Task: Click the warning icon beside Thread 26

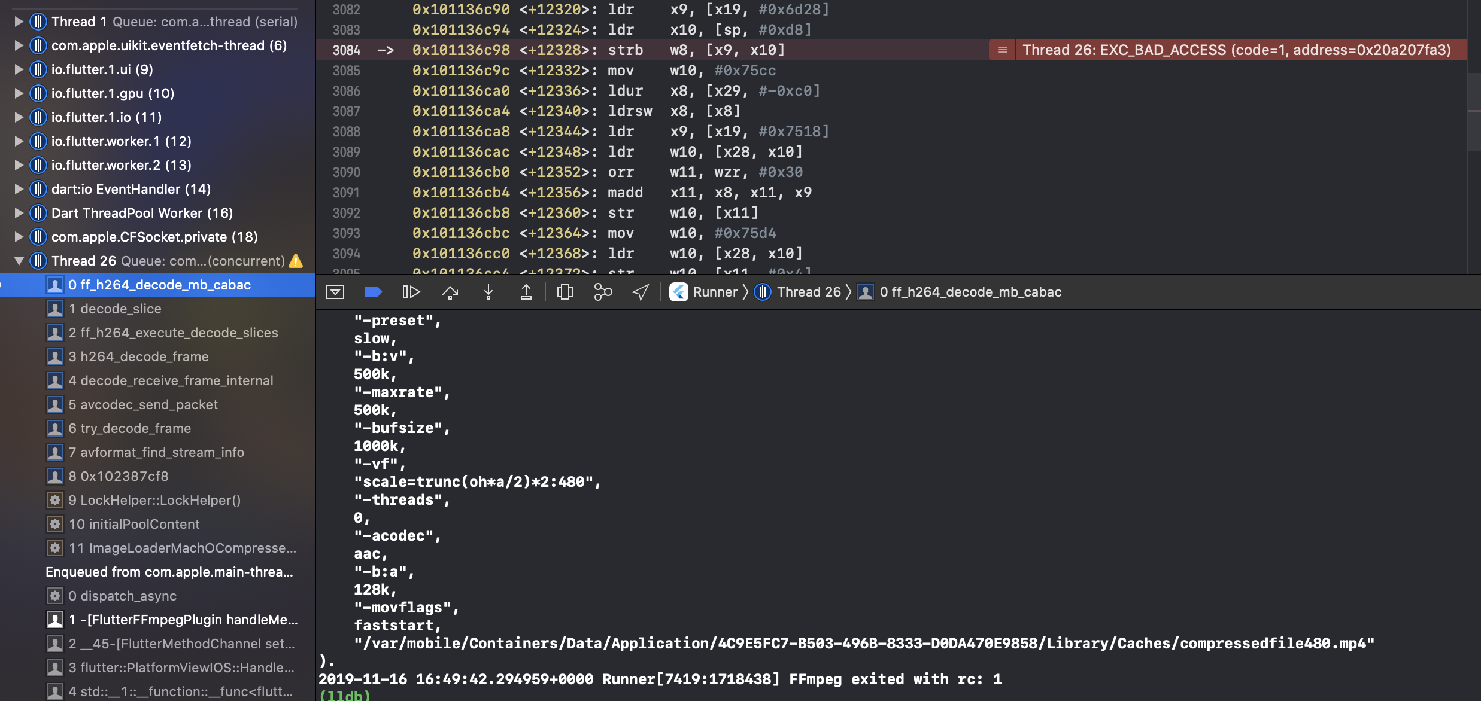Action: [x=296, y=260]
